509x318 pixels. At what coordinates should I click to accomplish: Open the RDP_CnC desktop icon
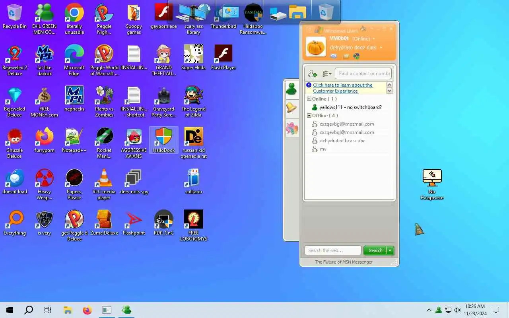tap(164, 223)
